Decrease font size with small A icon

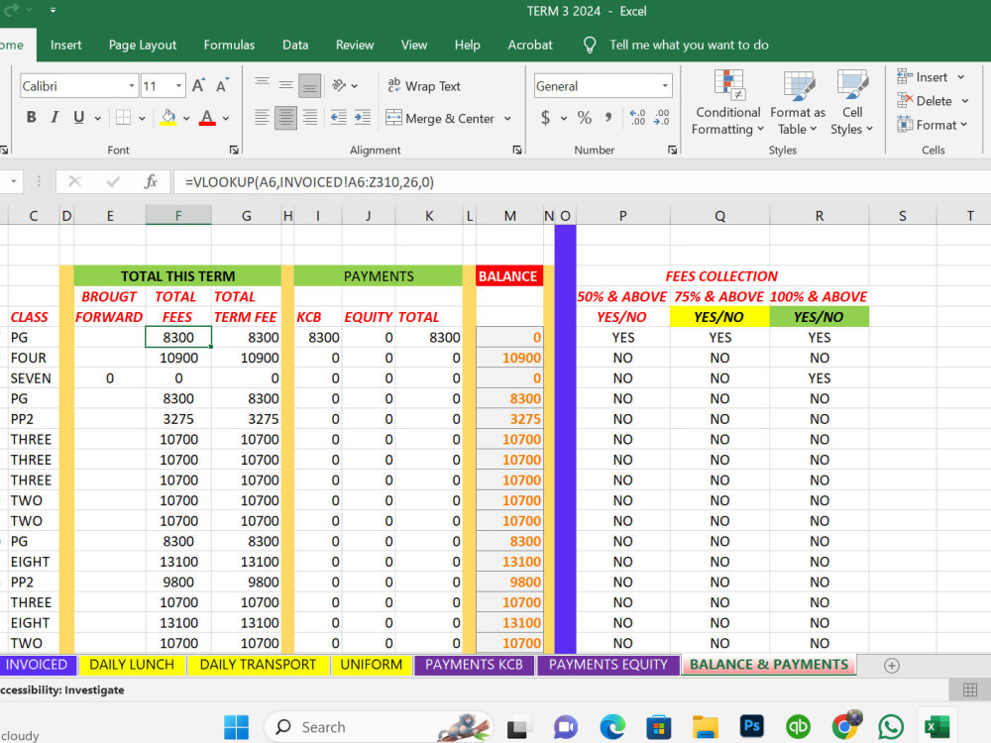(222, 85)
